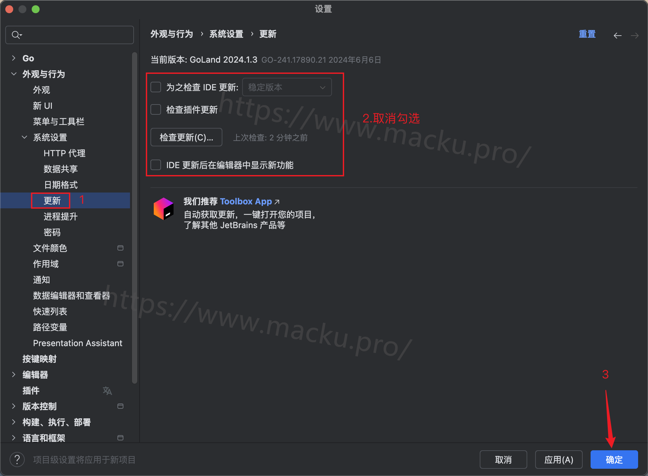This screenshot has height=476, width=648.
Task: Expand the 语言和框架 section
Action: pyautogui.click(x=14, y=438)
